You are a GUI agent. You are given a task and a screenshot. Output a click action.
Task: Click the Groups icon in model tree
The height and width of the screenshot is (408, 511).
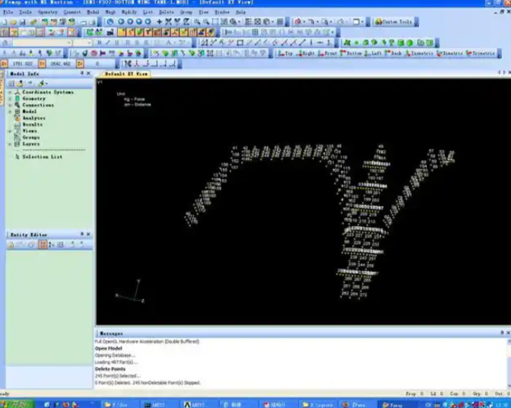click(x=17, y=137)
